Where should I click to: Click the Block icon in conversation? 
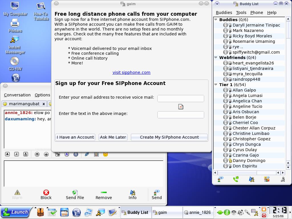[x=46, y=195]
